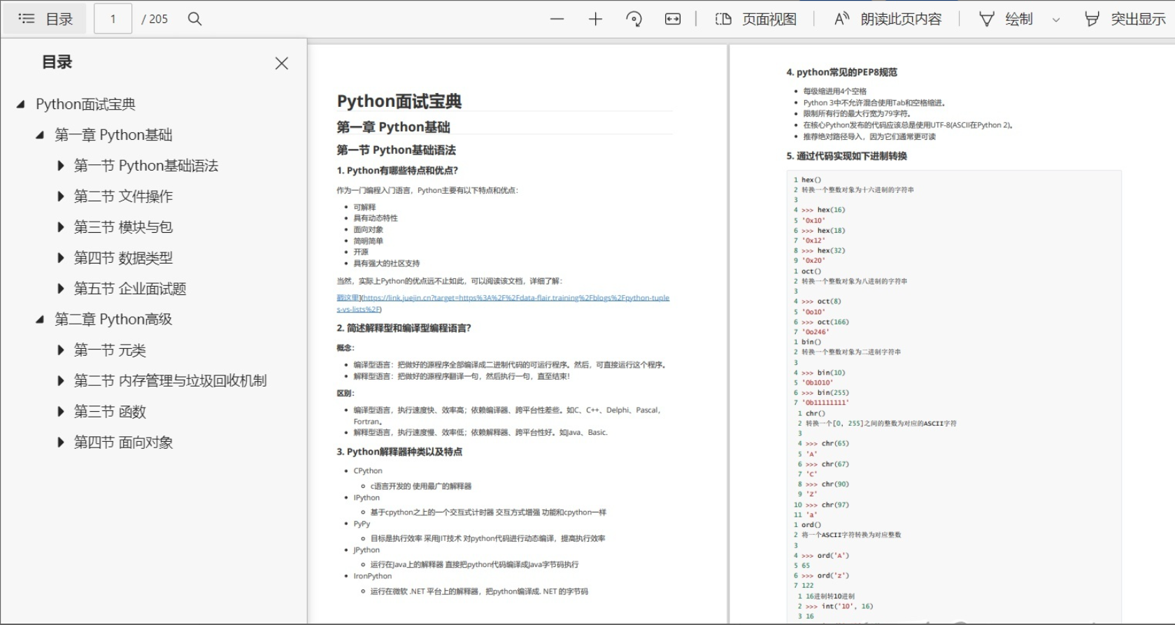This screenshot has height=625, width=1175.
Task: Jump to 第一节 元类 entry
Action: tap(110, 350)
